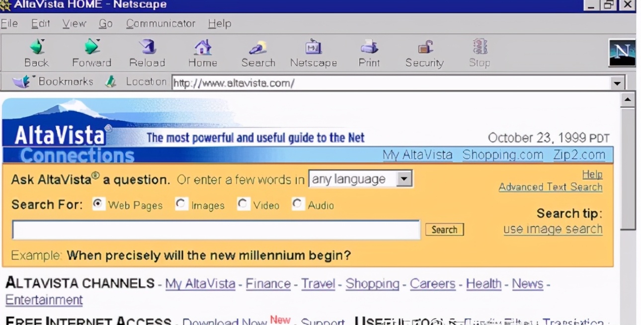
Task: Open the Security info button
Action: (x=424, y=54)
